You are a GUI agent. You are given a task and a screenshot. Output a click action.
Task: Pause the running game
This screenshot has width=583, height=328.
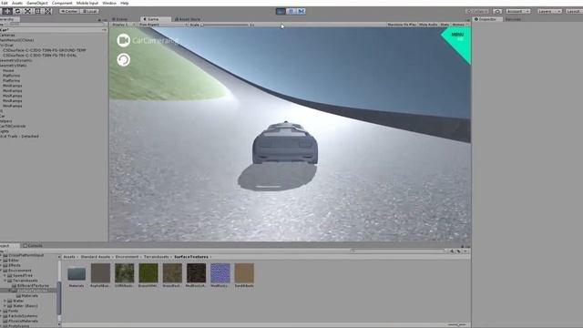click(x=291, y=11)
